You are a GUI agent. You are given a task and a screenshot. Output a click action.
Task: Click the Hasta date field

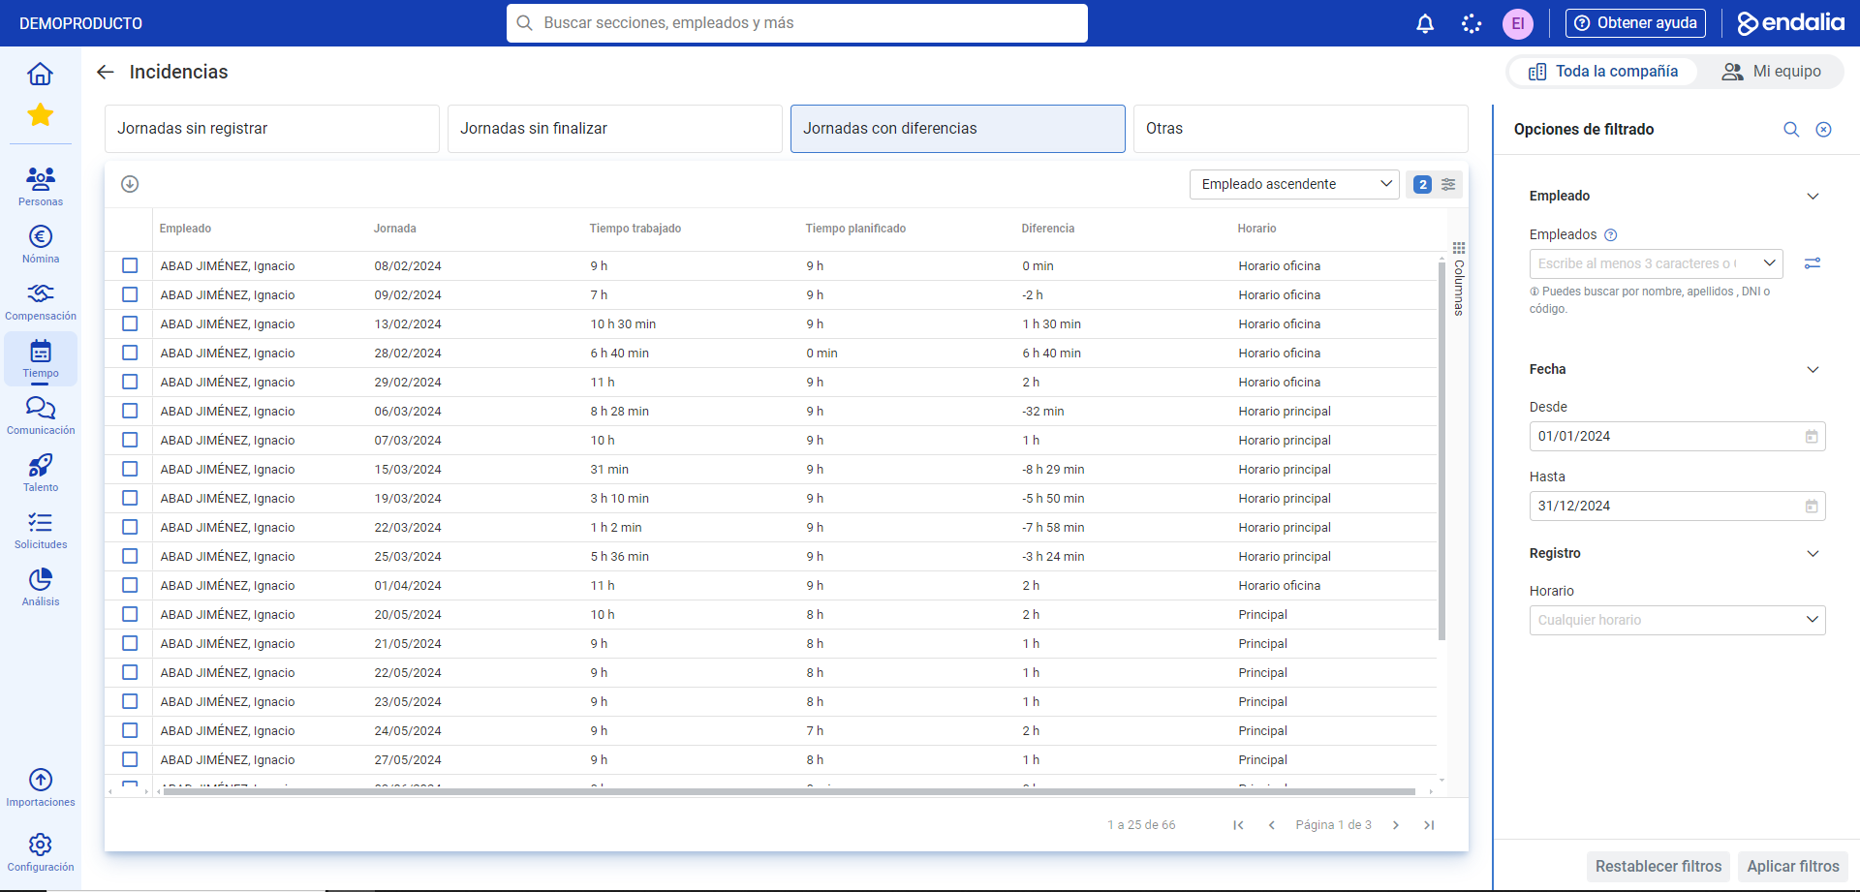click(1677, 507)
